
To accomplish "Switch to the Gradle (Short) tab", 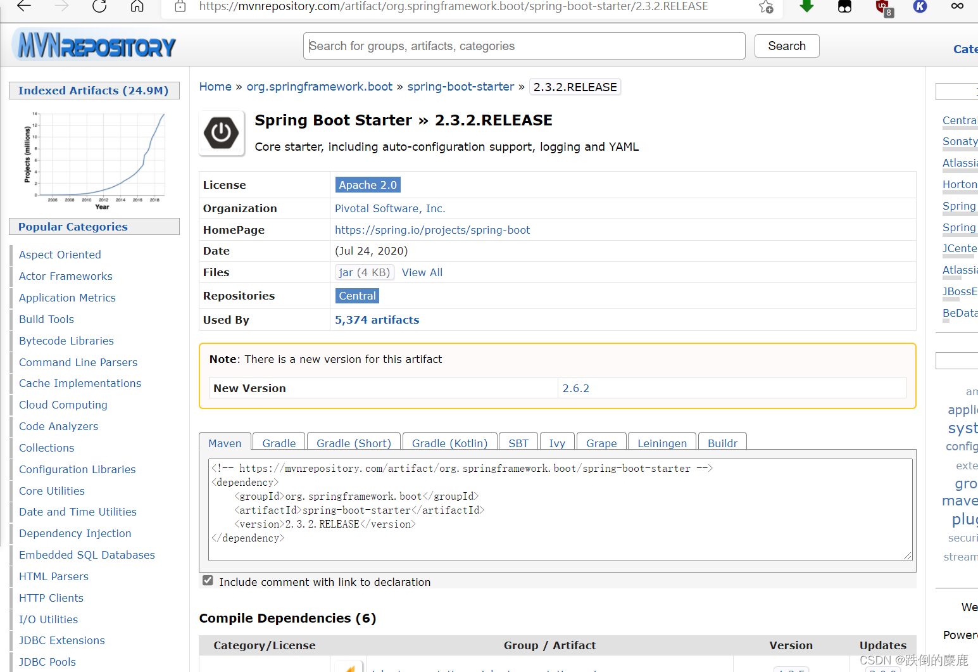I will 354,443.
